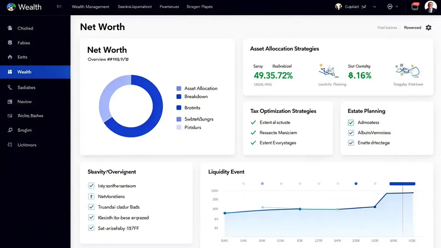Click the Brotmits legend swatch
Viewport: 441px width, 248px height.
(179, 108)
